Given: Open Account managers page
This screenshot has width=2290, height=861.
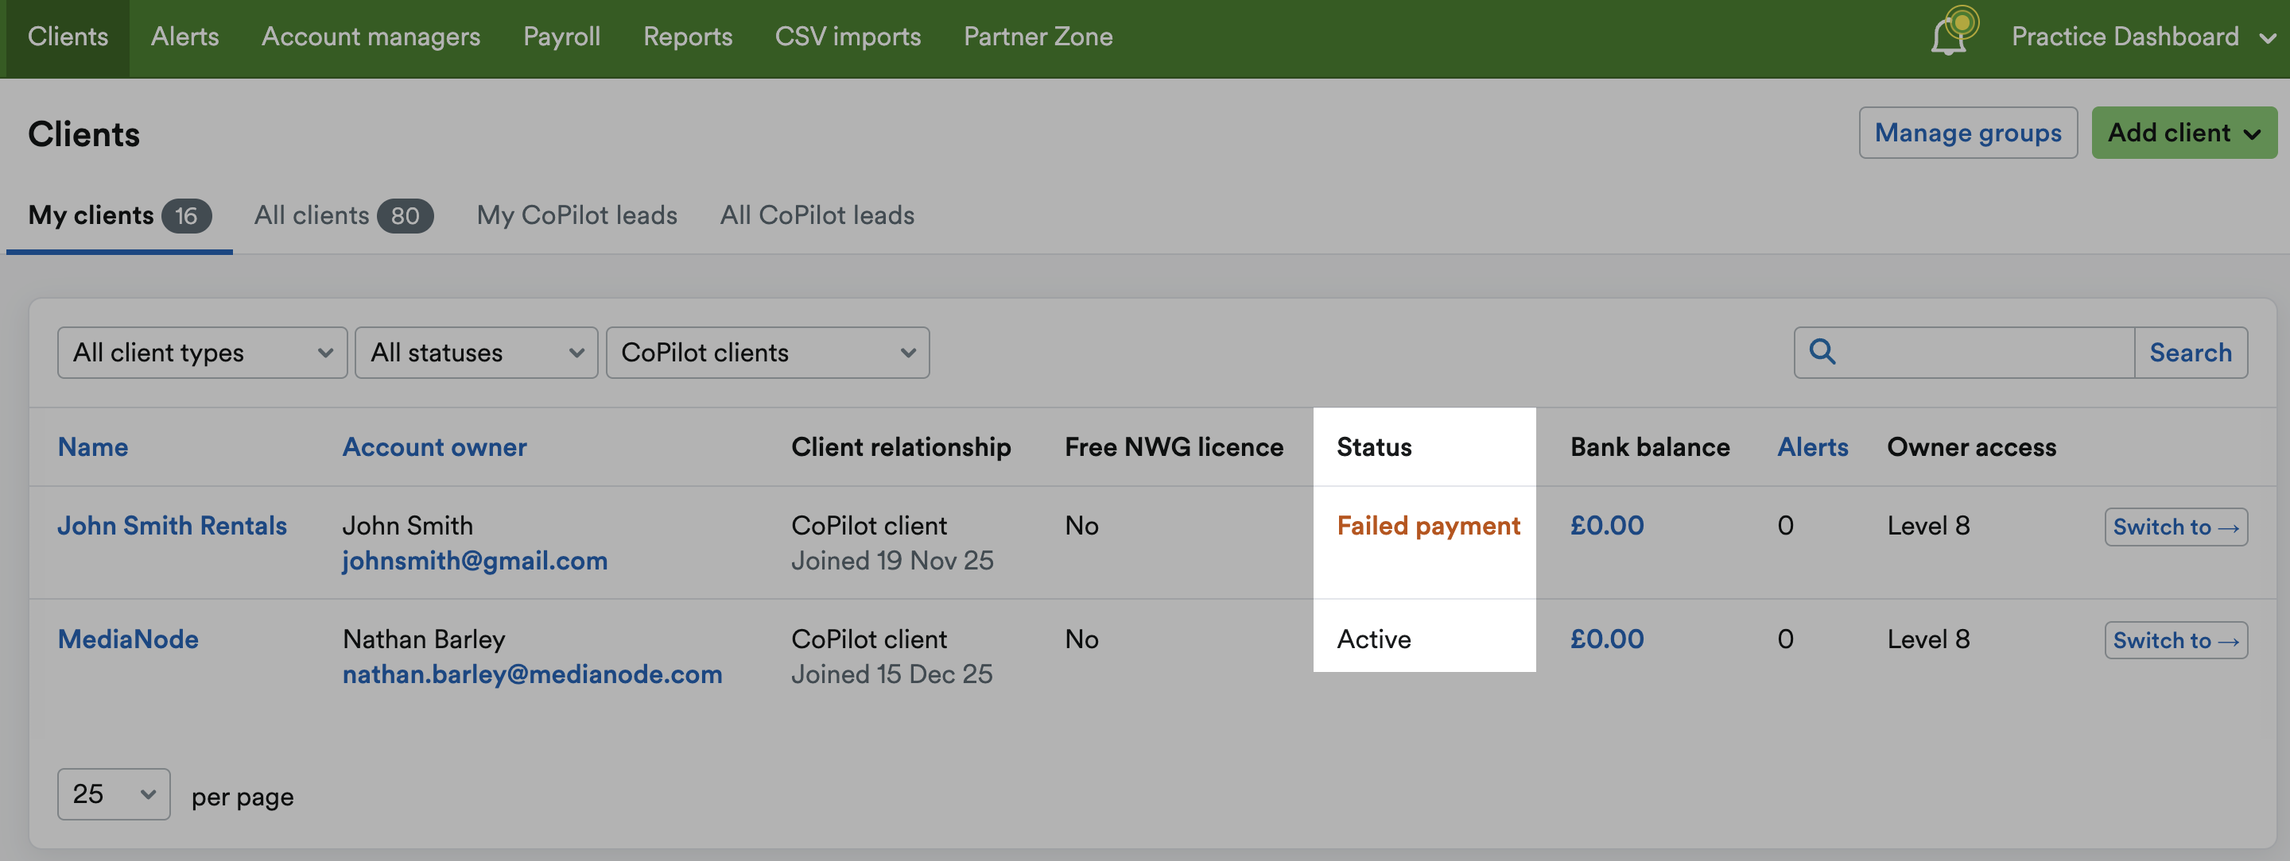Looking at the screenshot, I should coord(371,37).
